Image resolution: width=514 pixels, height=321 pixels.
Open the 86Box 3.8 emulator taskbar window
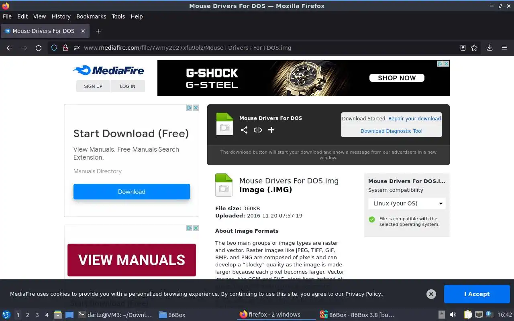(357, 315)
